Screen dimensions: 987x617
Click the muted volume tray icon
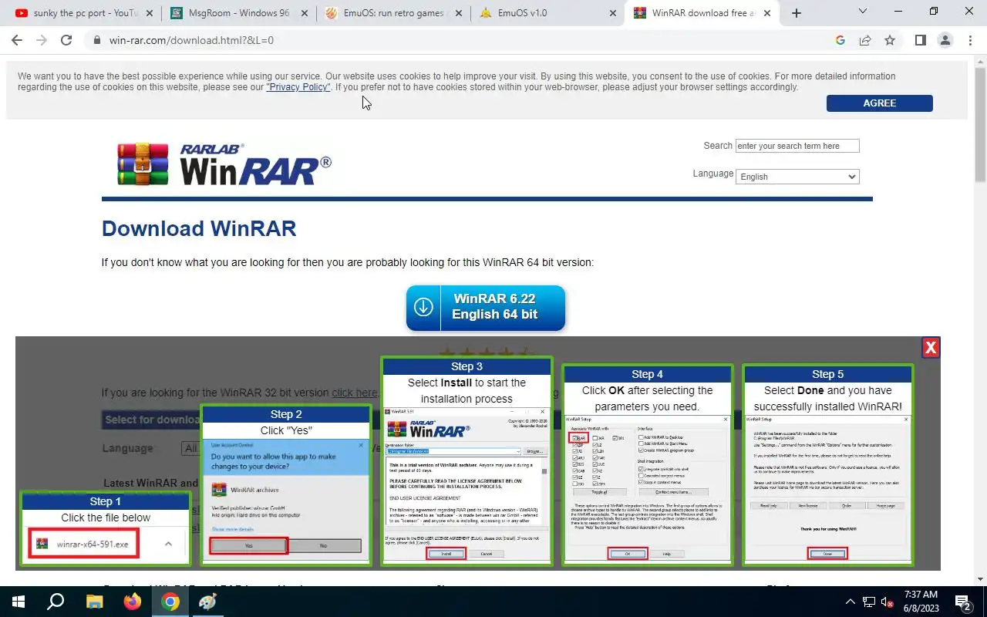pos(887,602)
